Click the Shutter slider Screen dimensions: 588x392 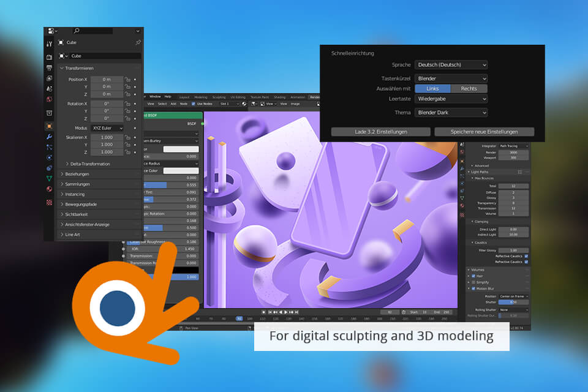point(513,302)
